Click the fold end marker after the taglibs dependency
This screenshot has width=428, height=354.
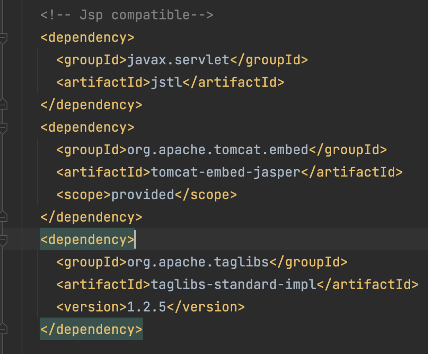[3, 329]
